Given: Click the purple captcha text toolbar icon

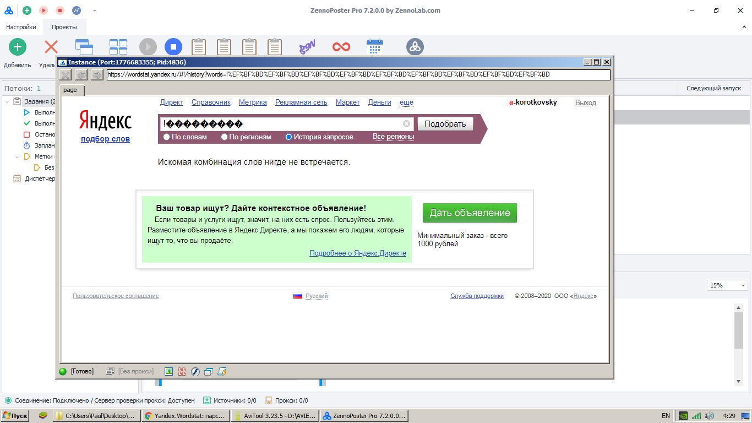Looking at the screenshot, I should pos(307,47).
